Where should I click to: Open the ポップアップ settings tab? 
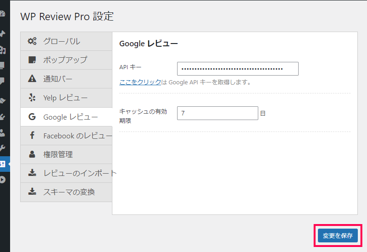click(66, 60)
